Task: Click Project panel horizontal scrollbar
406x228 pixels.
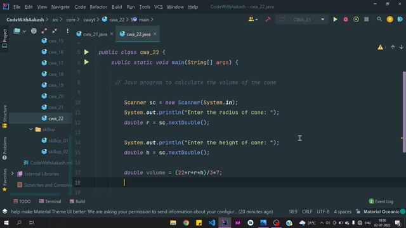Action: pos(34,194)
